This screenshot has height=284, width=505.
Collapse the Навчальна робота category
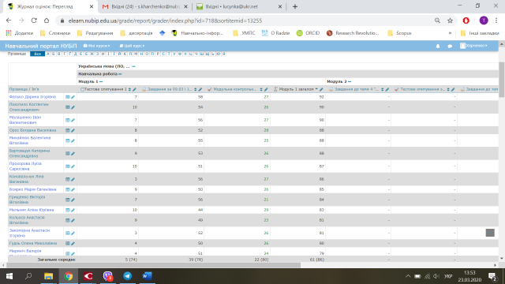coord(120,74)
